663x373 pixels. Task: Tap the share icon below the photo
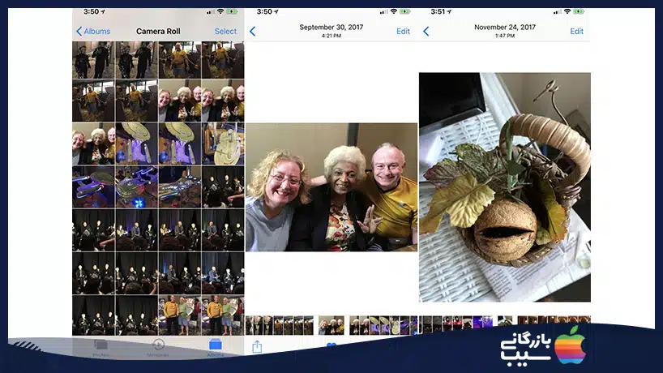[257, 346]
